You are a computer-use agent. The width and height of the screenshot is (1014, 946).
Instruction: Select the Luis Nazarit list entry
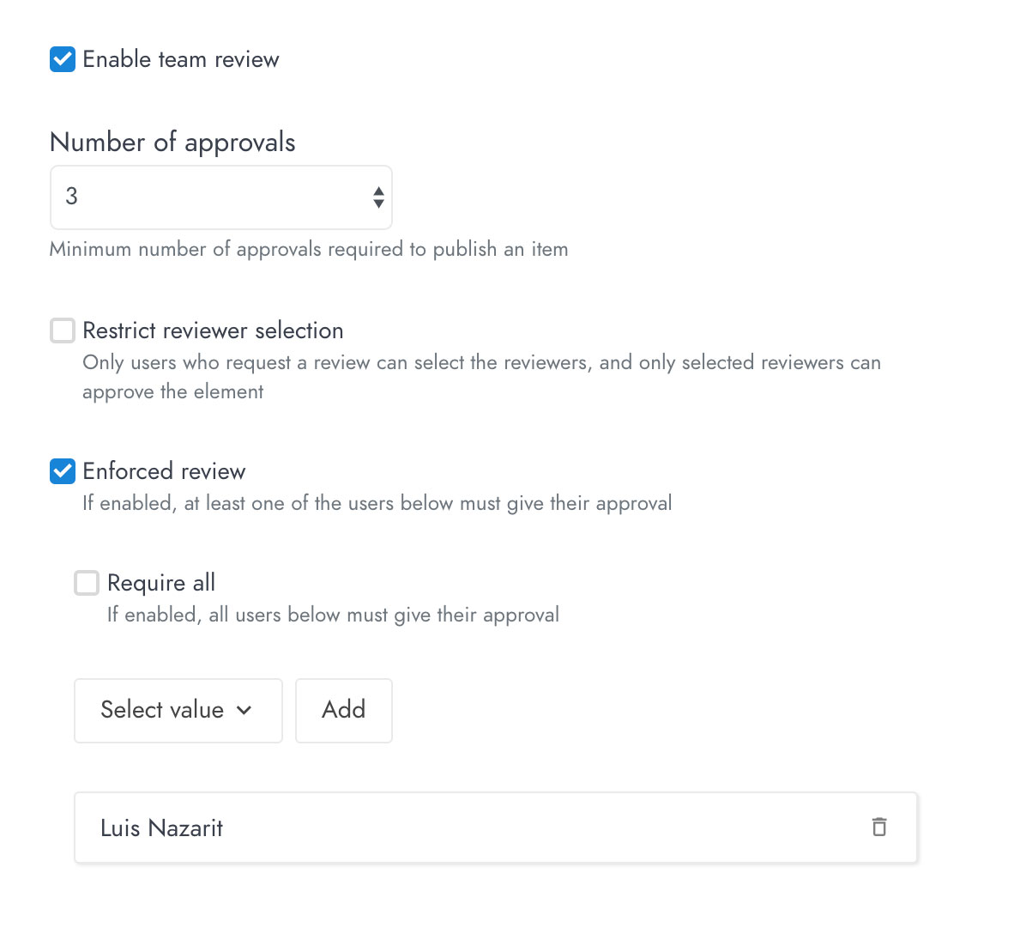point(496,828)
